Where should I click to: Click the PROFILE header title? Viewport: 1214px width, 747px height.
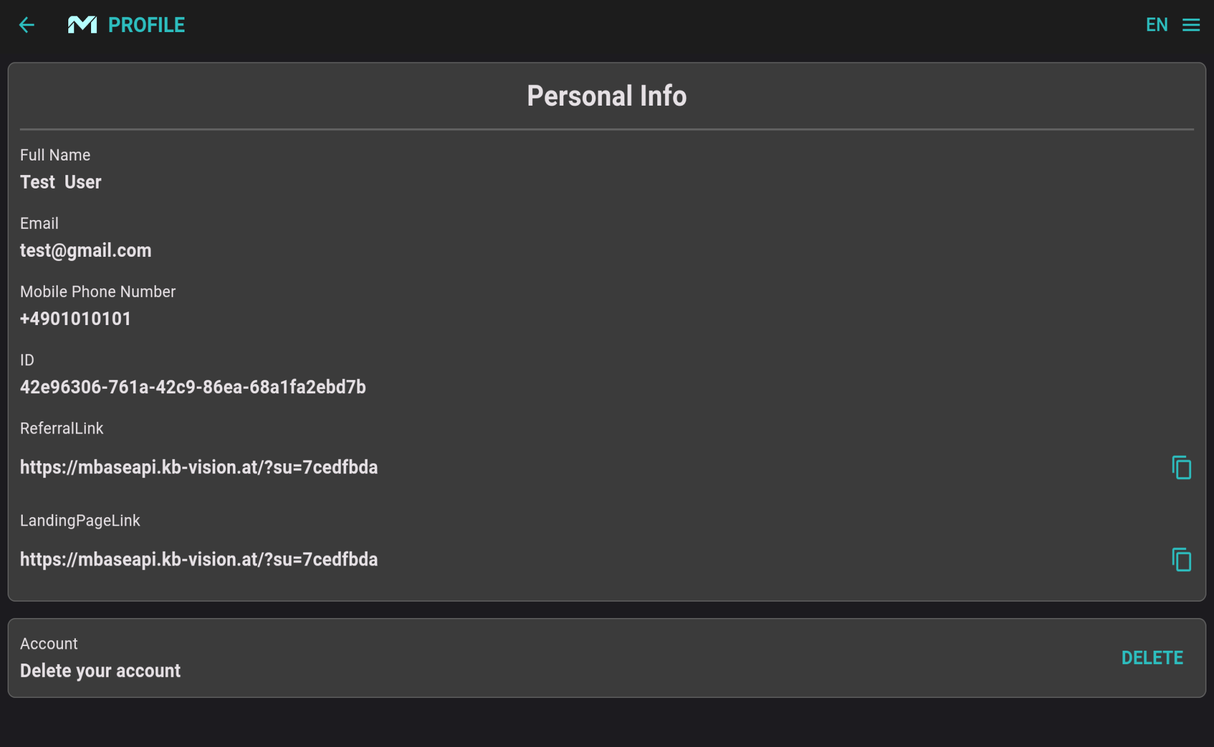146,25
